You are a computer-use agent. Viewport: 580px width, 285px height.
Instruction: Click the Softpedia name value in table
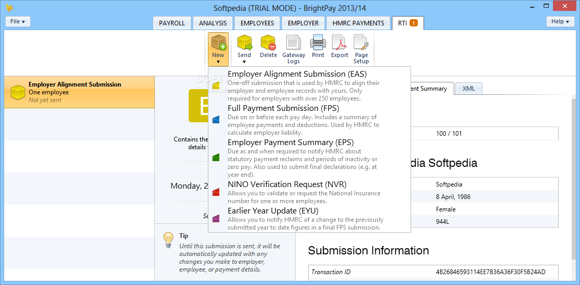click(x=449, y=184)
